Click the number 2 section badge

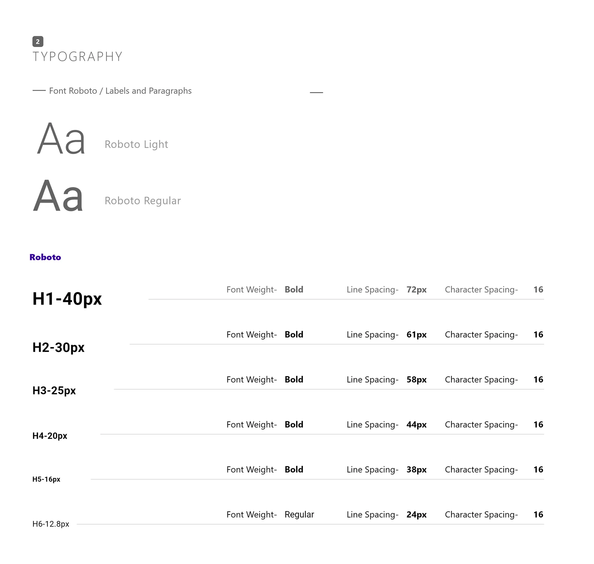(x=38, y=41)
